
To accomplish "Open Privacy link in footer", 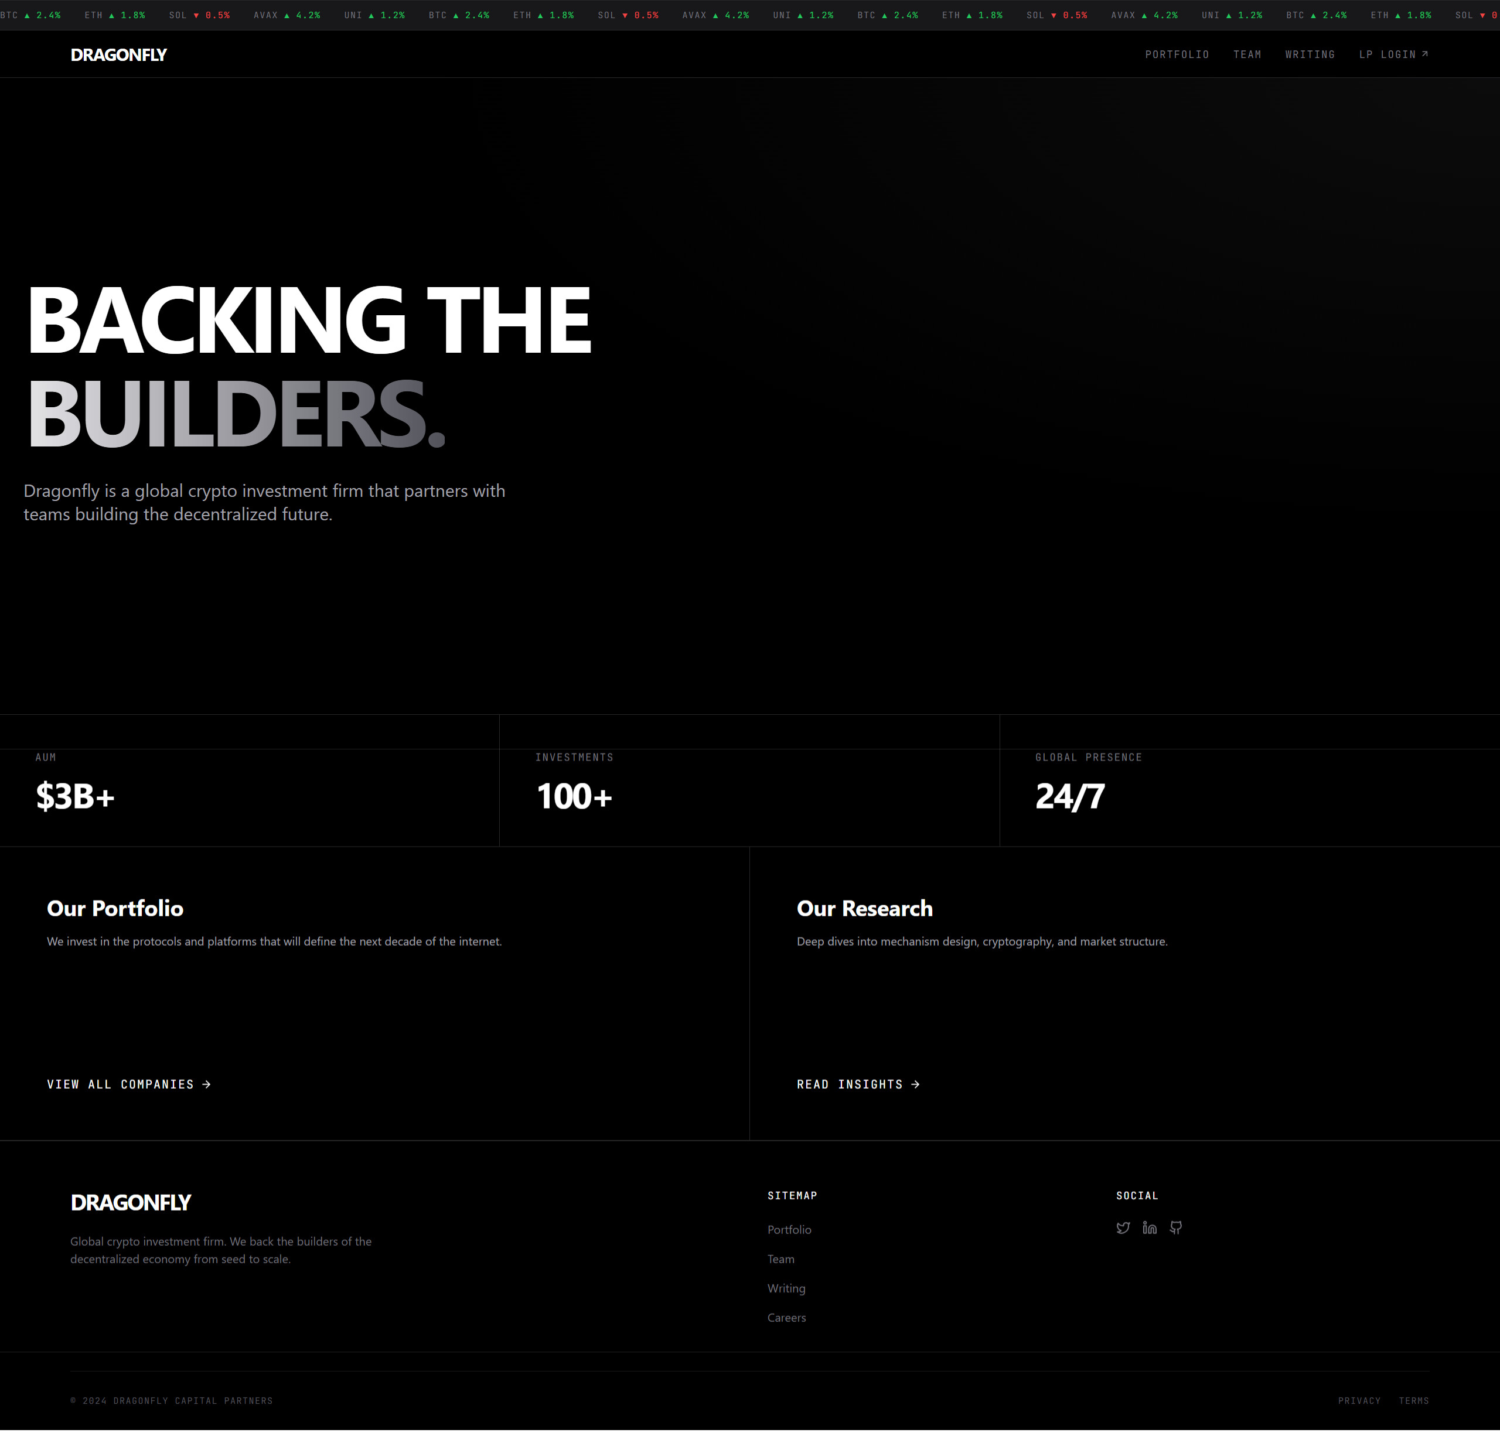I will pos(1359,1402).
